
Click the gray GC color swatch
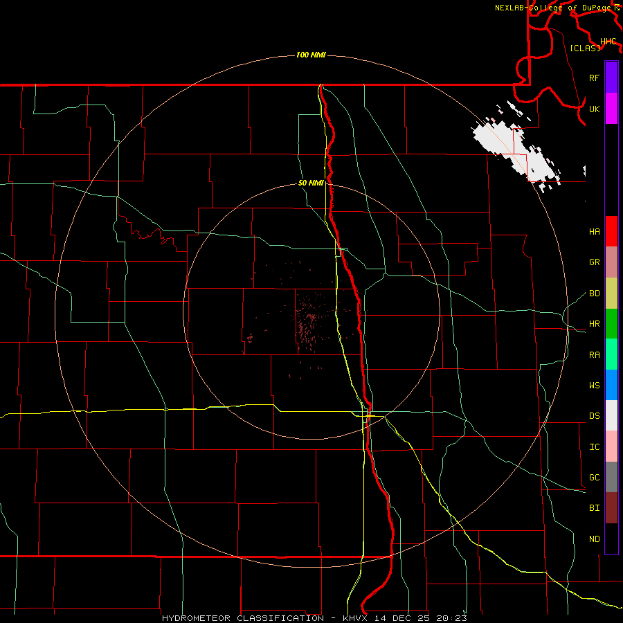click(x=611, y=477)
